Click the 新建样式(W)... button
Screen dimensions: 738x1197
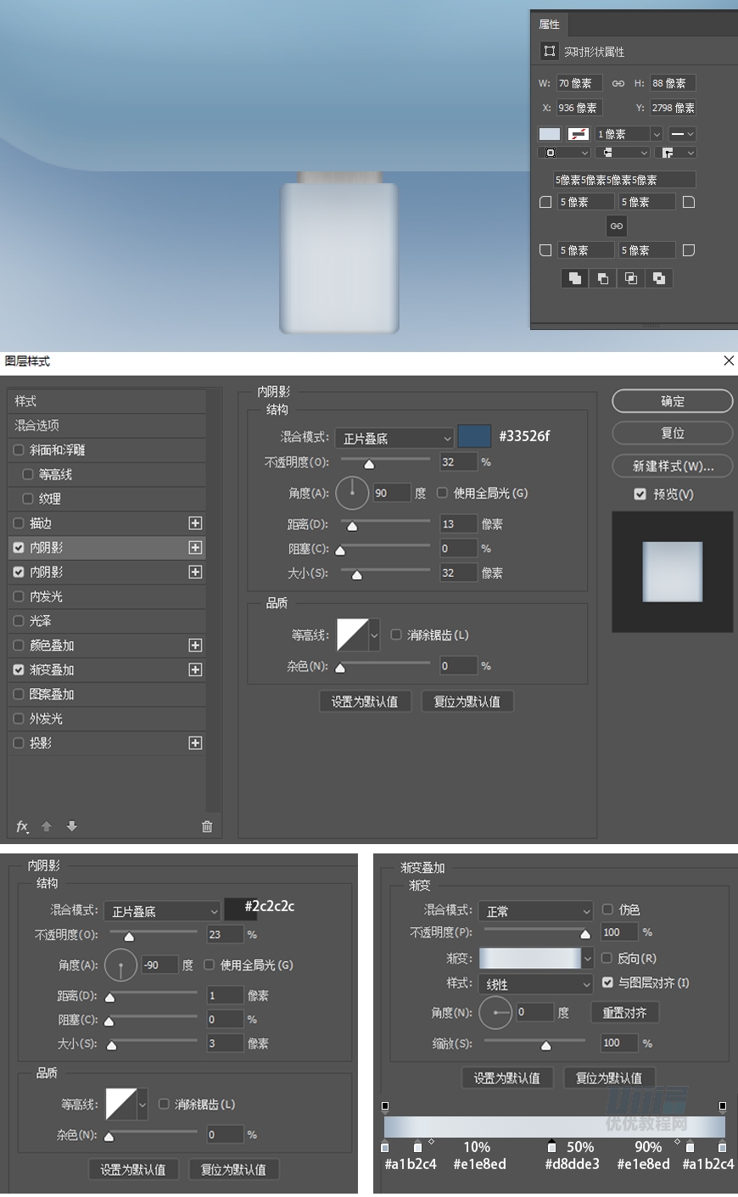tap(673, 466)
